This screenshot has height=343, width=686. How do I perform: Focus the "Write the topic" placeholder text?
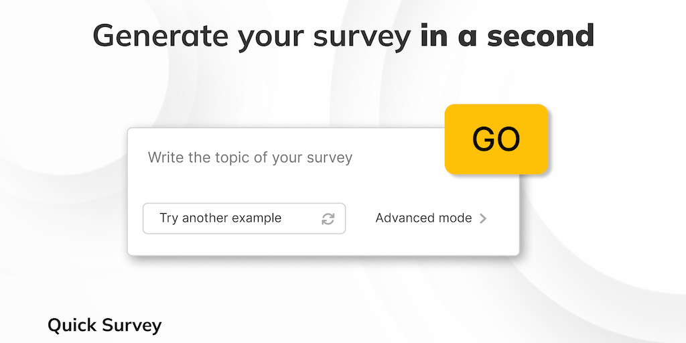point(250,158)
